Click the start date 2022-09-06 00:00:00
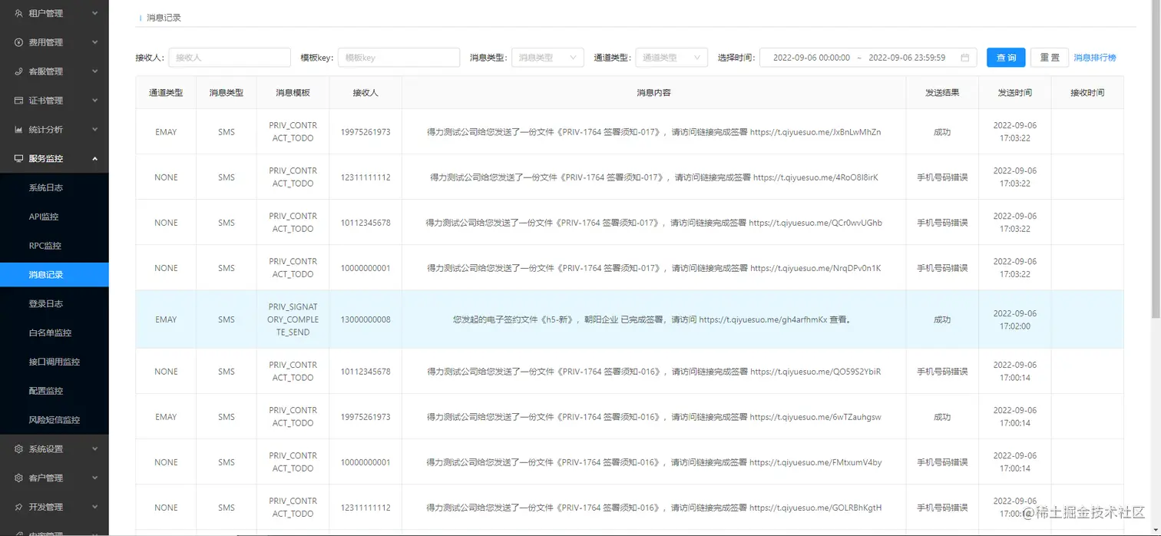 tap(811, 58)
